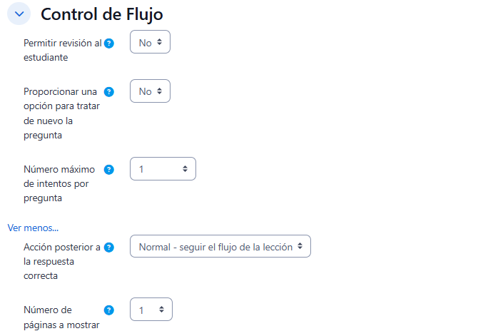Image resolution: width=483 pixels, height=336 pixels.
Task: Open the Acción posterior a la respuesta dropdown
Action: pos(220,247)
